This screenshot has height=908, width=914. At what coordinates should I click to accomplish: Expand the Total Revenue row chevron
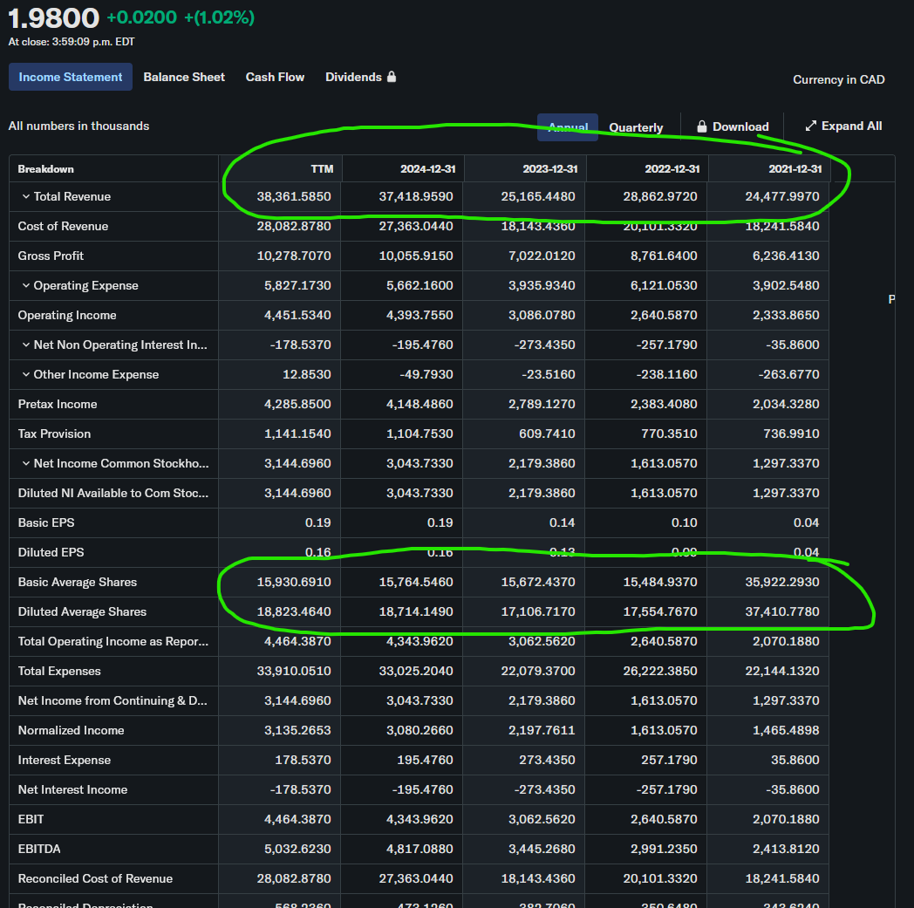coord(25,196)
